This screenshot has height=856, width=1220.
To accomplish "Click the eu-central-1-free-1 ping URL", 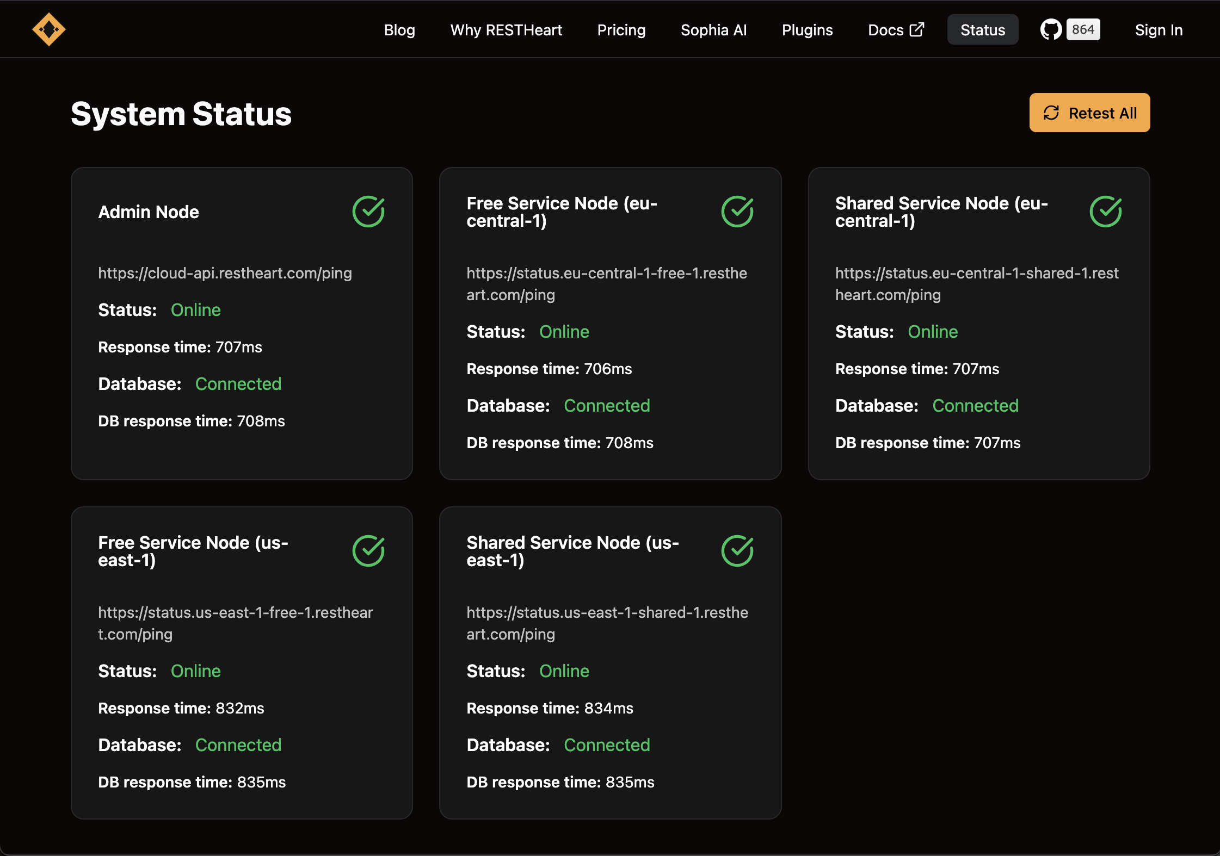I will click(x=607, y=284).
